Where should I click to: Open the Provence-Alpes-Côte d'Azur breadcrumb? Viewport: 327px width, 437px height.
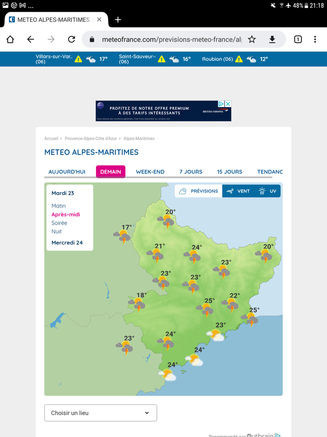click(x=91, y=139)
